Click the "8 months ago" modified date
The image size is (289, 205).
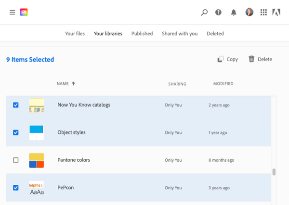[x=222, y=160]
